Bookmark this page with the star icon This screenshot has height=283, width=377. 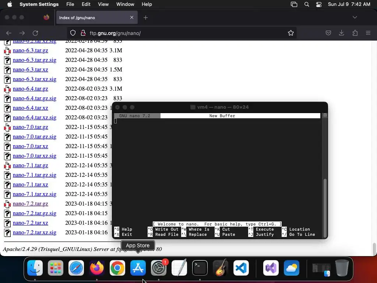click(291, 33)
